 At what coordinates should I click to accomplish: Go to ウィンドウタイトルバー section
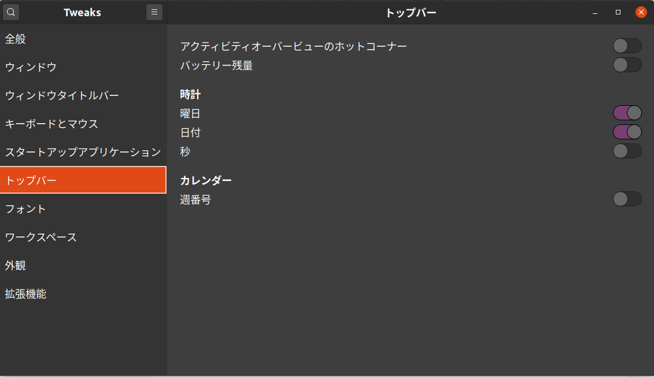pyautogui.click(x=83, y=95)
